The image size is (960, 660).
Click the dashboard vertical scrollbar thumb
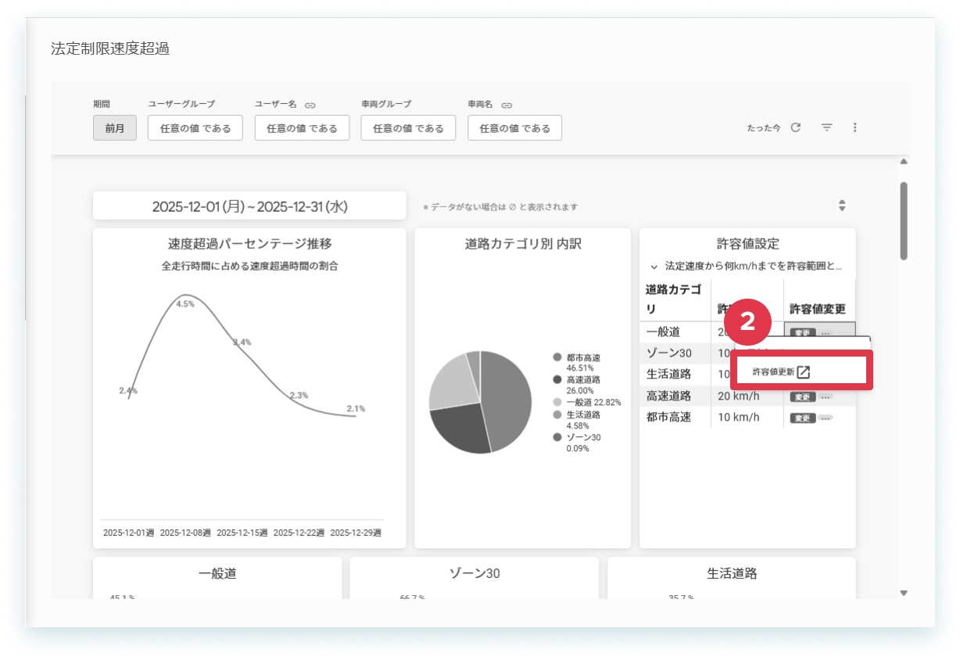pyautogui.click(x=904, y=221)
